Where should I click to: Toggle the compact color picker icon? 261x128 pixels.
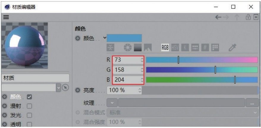(110, 48)
